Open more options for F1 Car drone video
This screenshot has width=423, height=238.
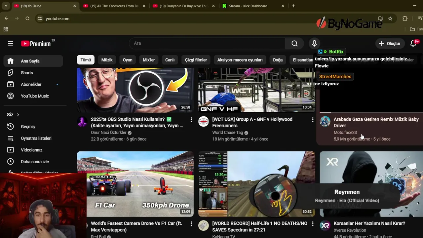[x=191, y=224]
